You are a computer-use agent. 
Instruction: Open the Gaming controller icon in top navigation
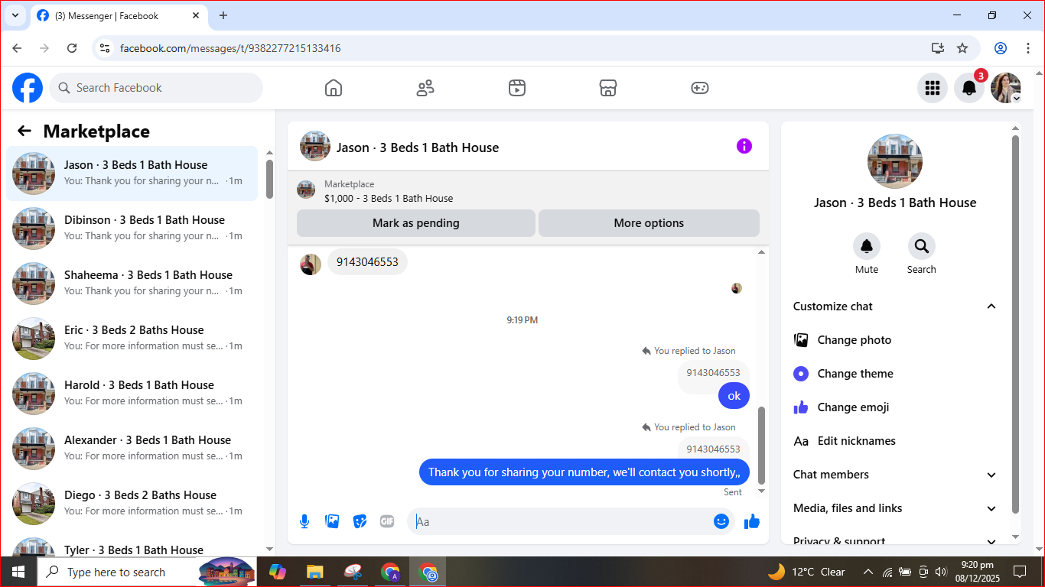coord(700,88)
